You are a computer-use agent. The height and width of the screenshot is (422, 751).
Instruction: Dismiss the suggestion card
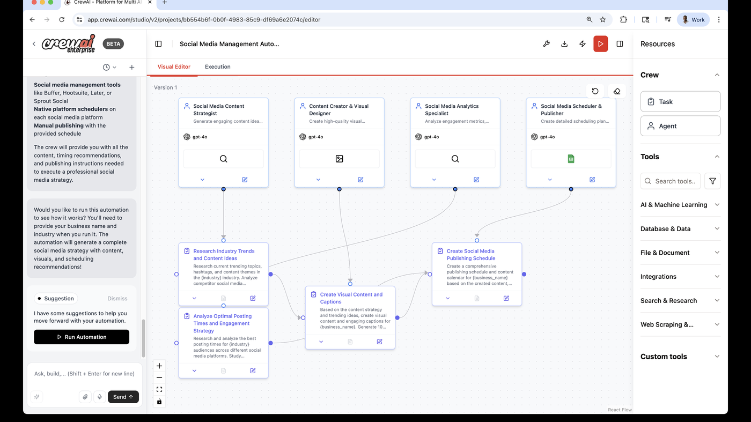click(117, 299)
